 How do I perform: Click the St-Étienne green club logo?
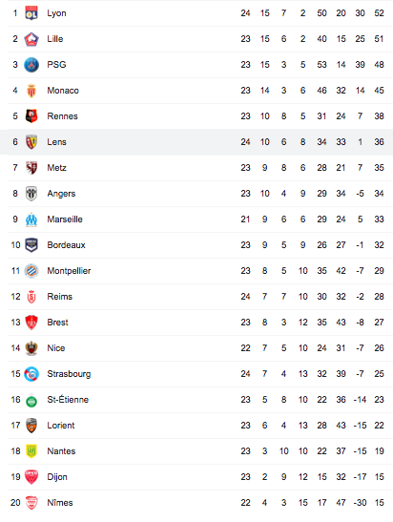point(31,401)
